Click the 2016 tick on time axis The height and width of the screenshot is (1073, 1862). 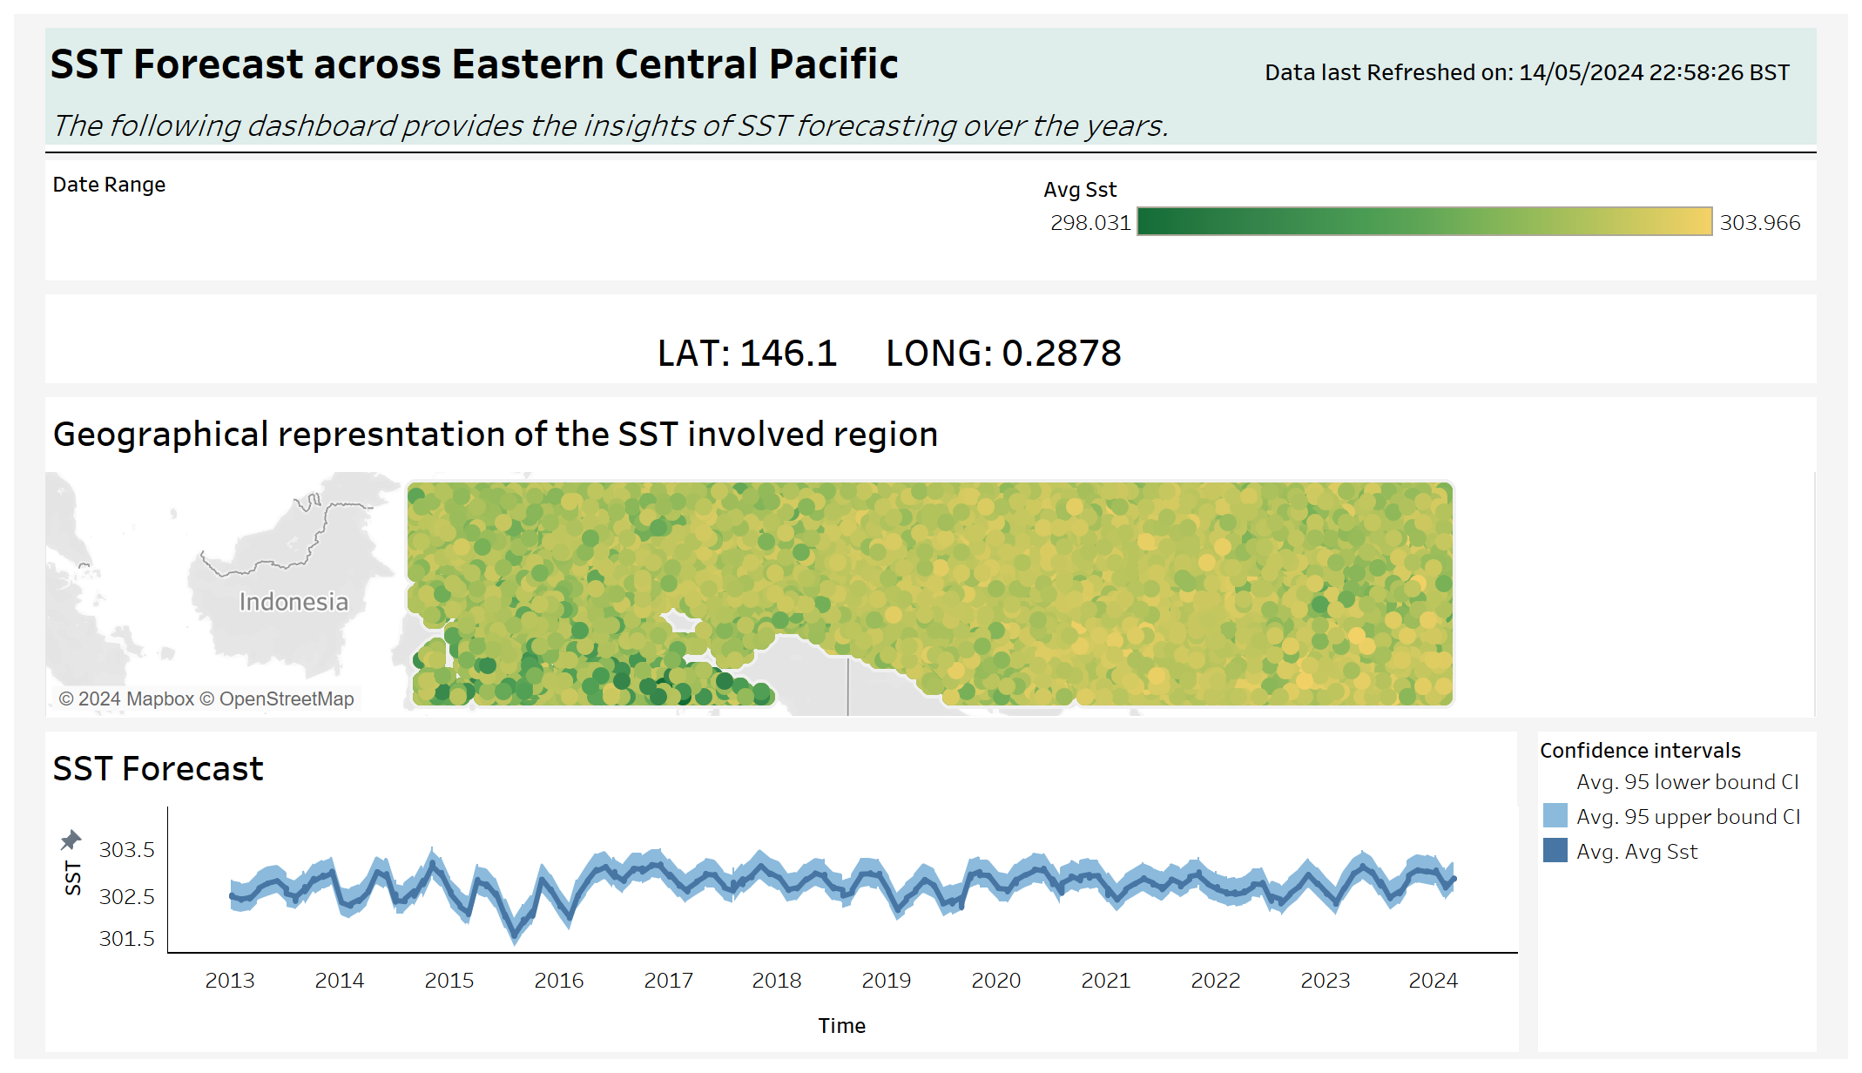tap(559, 981)
